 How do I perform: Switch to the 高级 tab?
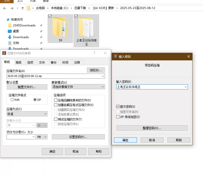19,62
